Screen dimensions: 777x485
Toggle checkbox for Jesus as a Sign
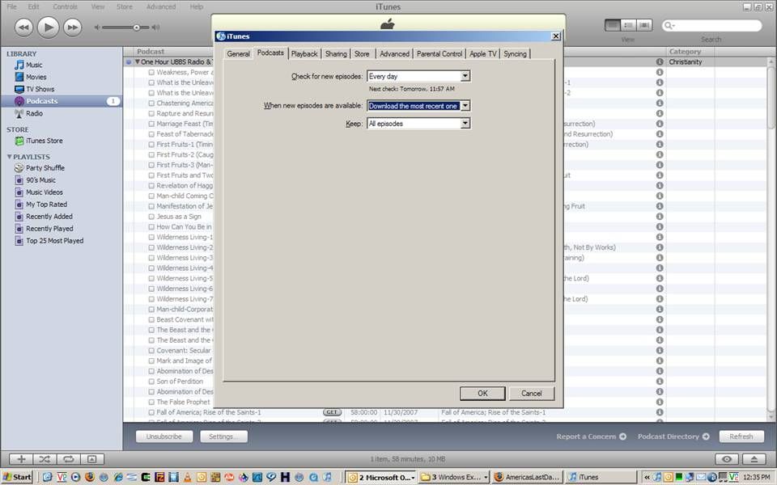pos(151,217)
